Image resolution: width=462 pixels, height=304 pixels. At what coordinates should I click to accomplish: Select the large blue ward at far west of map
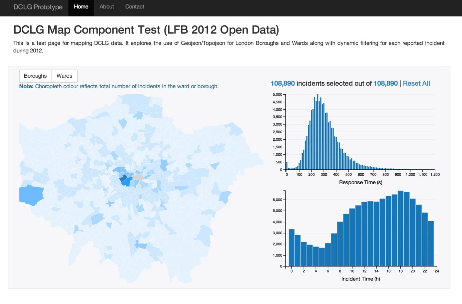pyautogui.click(x=31, y=195)
